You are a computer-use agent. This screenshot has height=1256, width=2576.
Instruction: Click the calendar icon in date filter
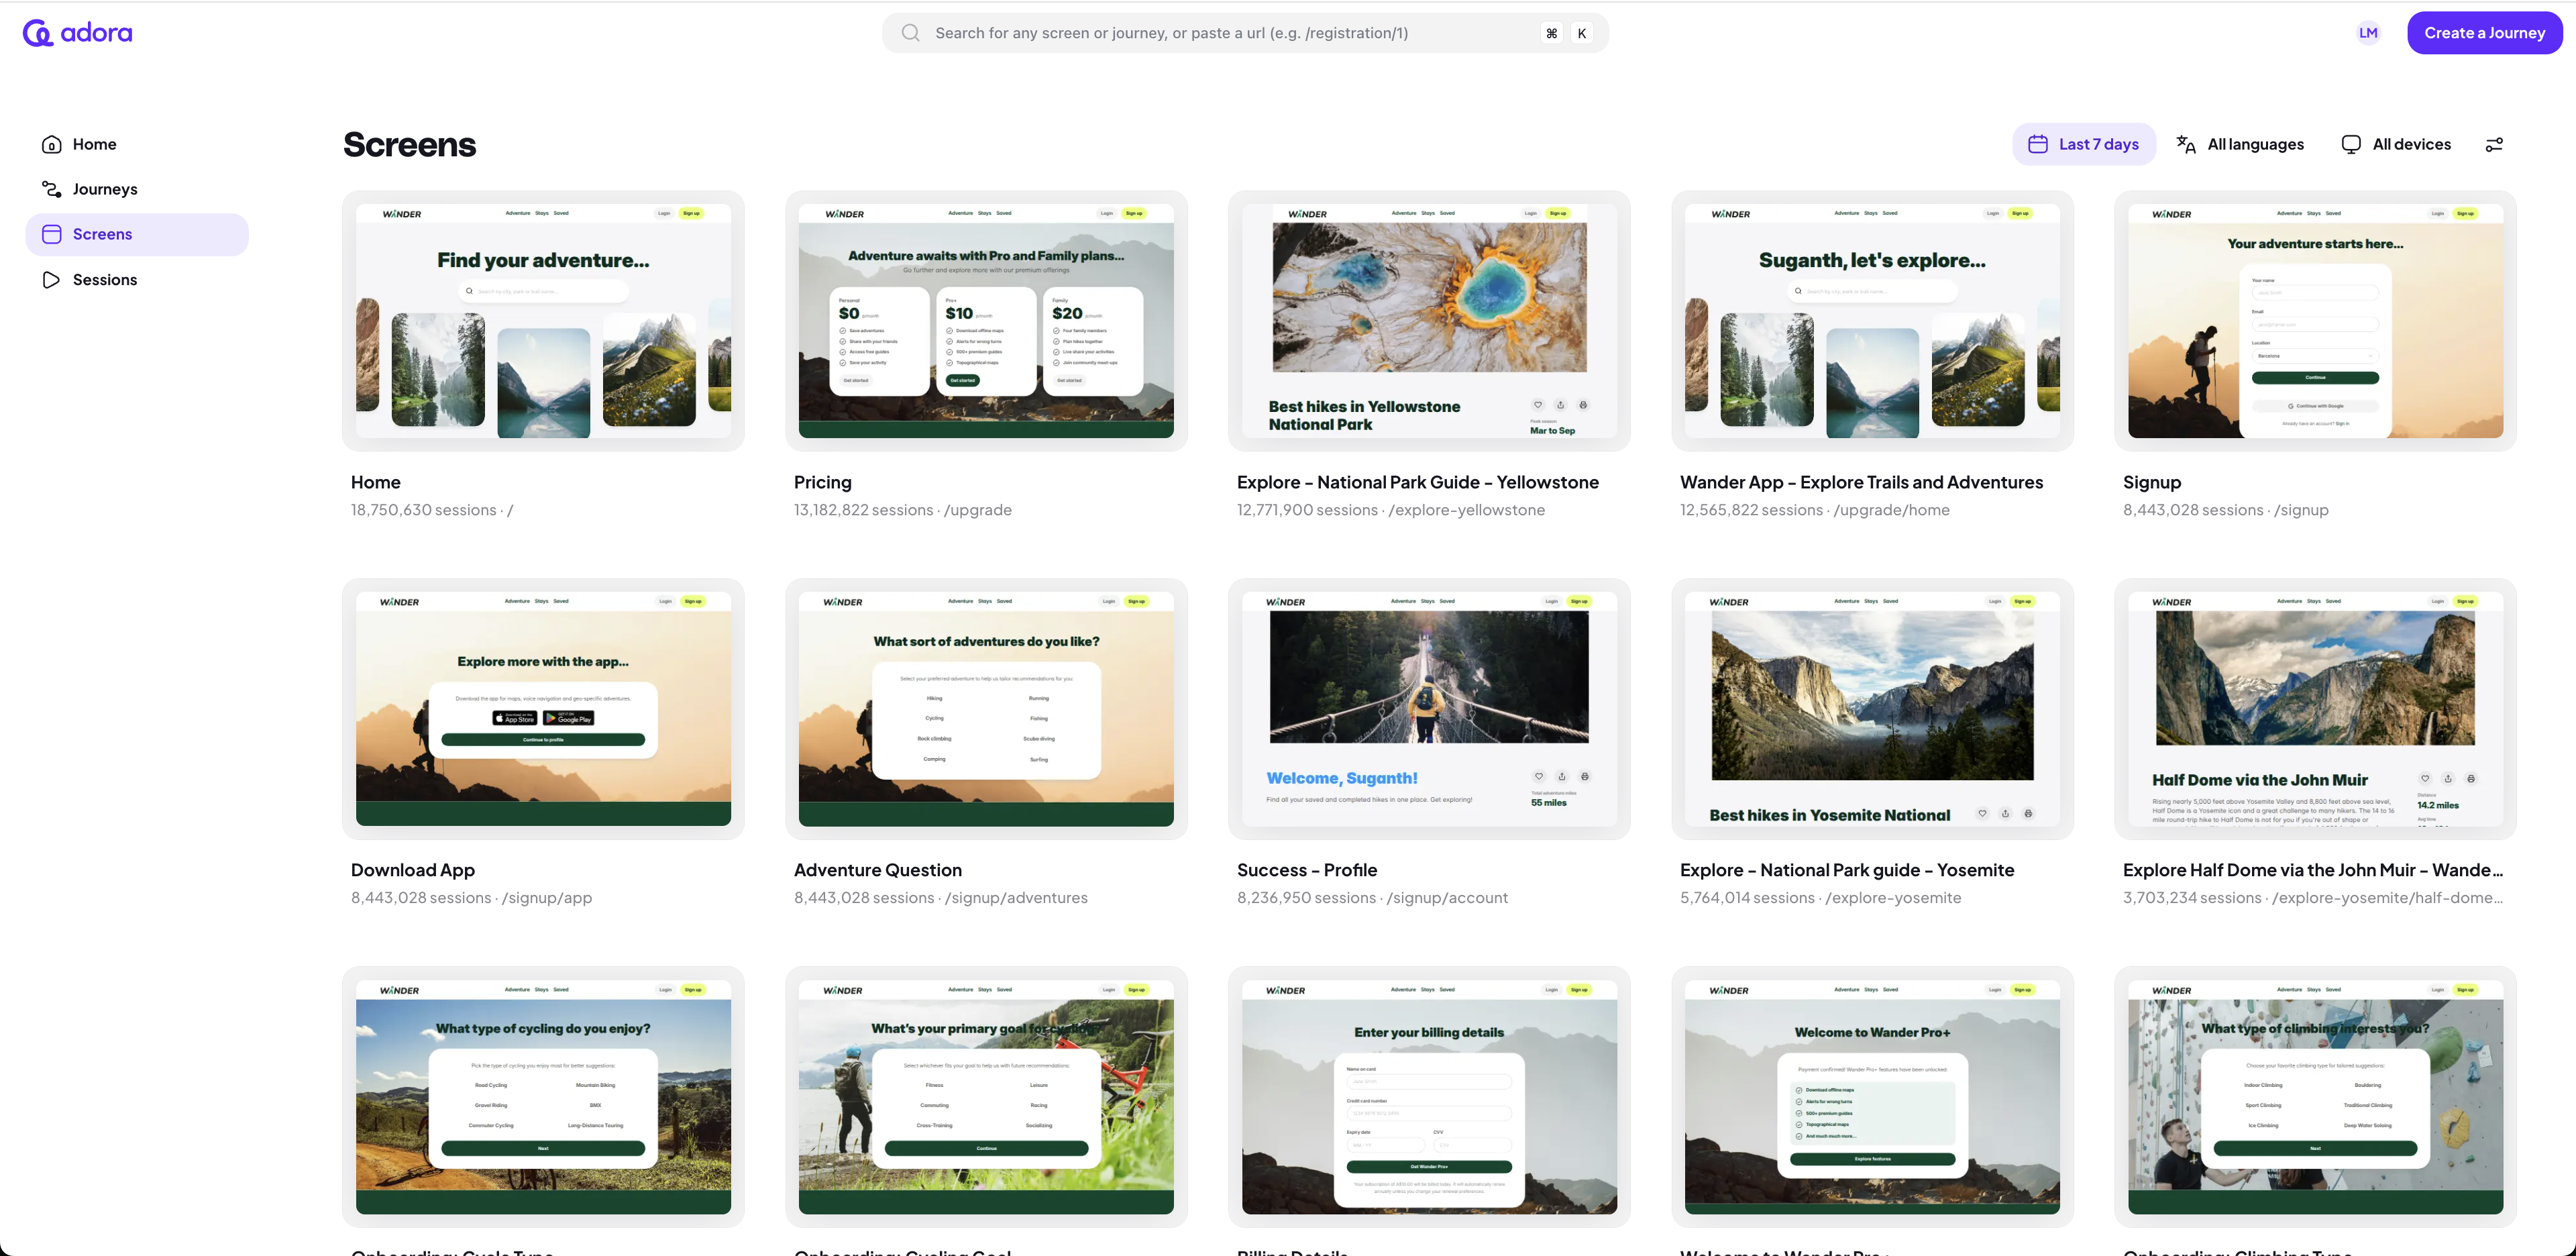click(x=2037, y=145)
